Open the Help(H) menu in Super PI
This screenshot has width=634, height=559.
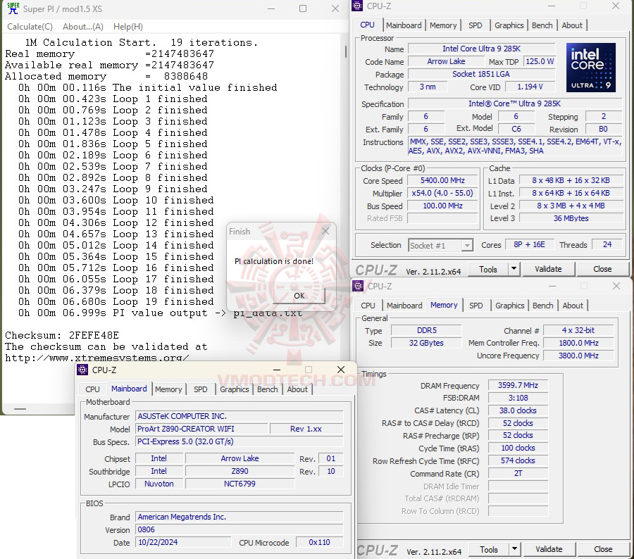[x=128, y=27]
